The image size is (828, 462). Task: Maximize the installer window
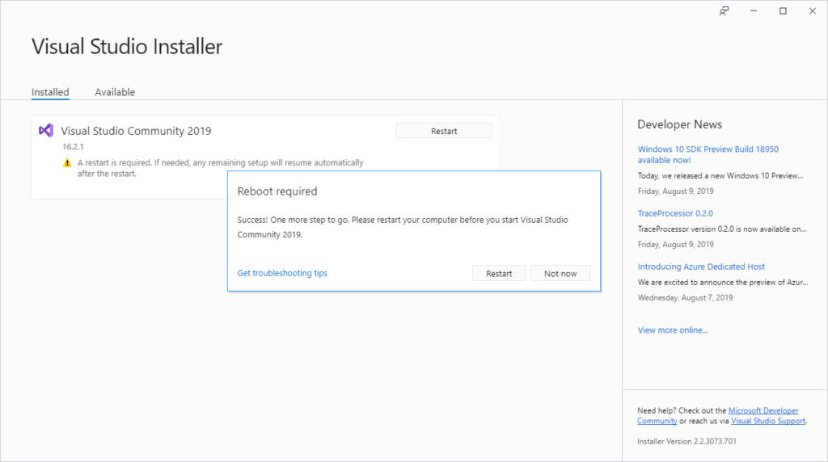[x=783, y=11]
